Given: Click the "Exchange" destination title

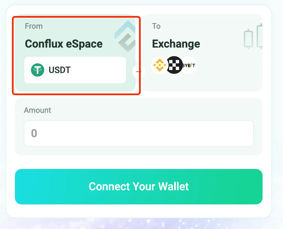Looking at the screenshot, I should (x=176, y=44).
